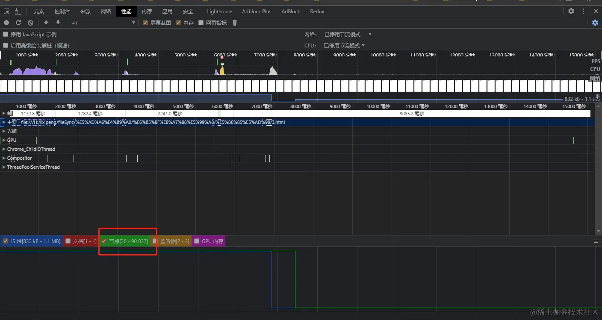Select the 1782.4 毫秒 frame
Image resolution: width=602 pixels, height=320 pixels.
coord(90,114)
